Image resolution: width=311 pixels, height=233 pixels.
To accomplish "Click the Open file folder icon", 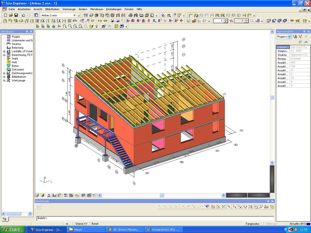I will click(11, 15).
